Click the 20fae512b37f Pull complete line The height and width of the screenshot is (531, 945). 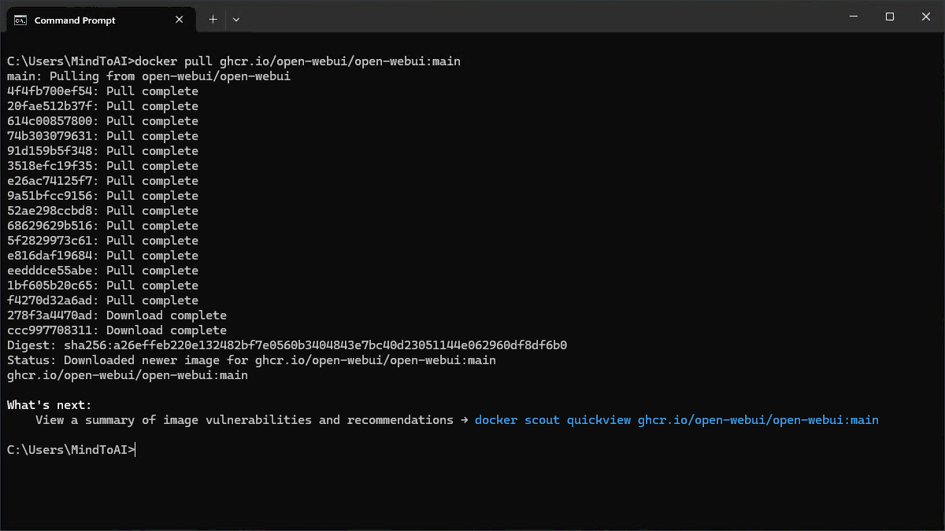102,106
